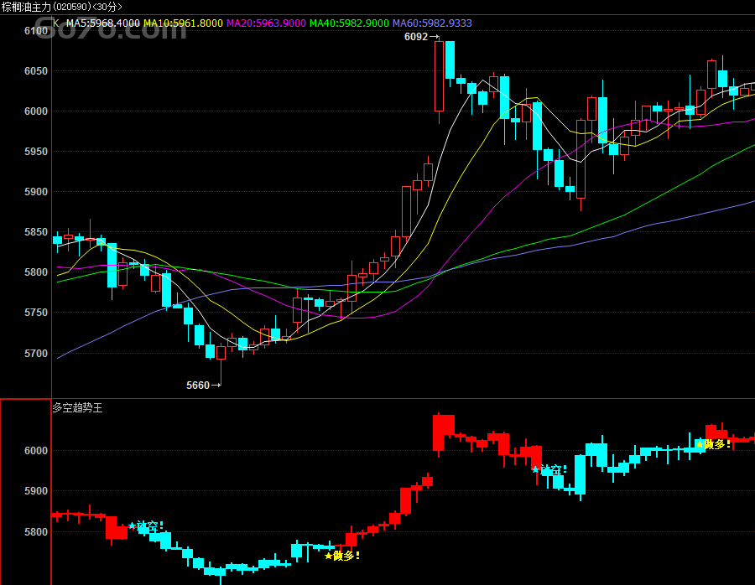
Task: Click the tall red candle at 6092 high
Action: (x=439, y=76)
